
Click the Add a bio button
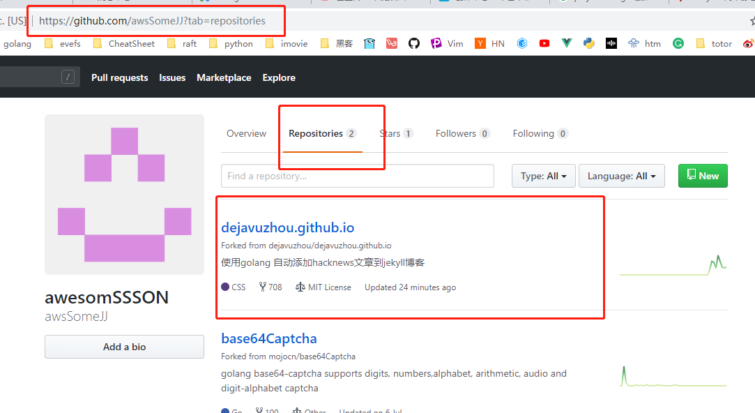pyautogui.click(x=124, y=347)
